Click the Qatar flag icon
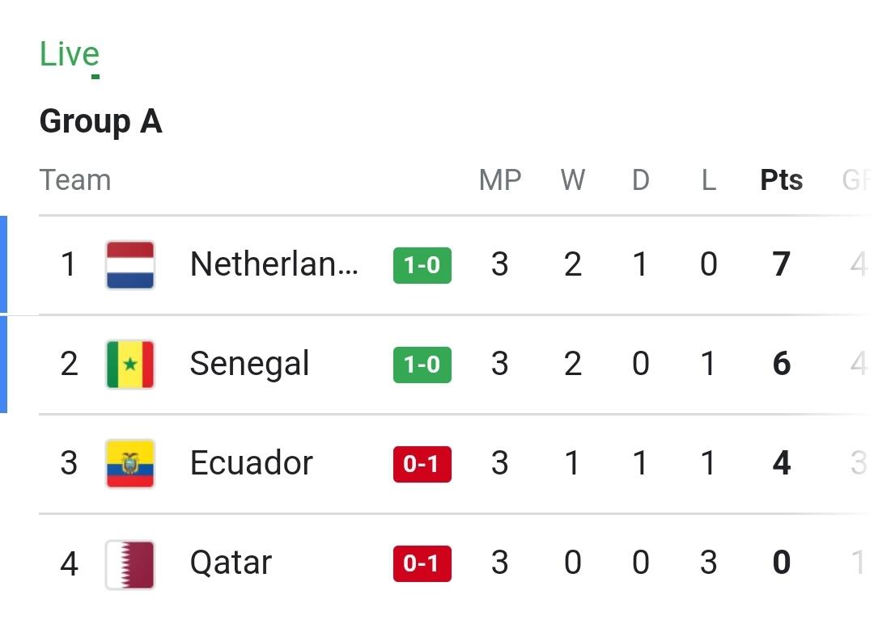The image size is (874, 620). (x=129, y=563)
